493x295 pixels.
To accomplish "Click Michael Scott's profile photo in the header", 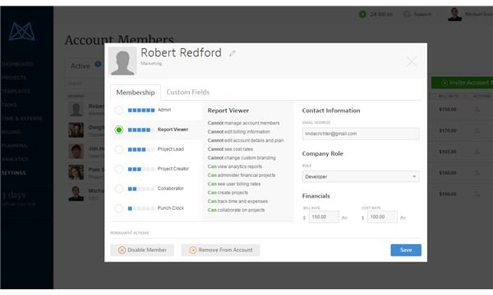I will click(454, 15).
